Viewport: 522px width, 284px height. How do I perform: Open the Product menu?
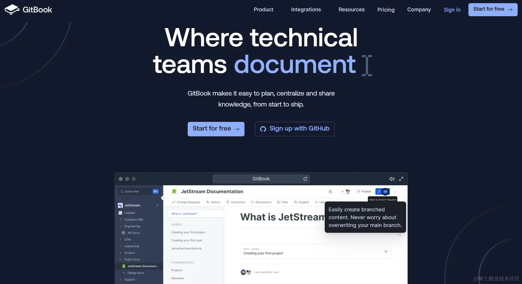point(263,10)
